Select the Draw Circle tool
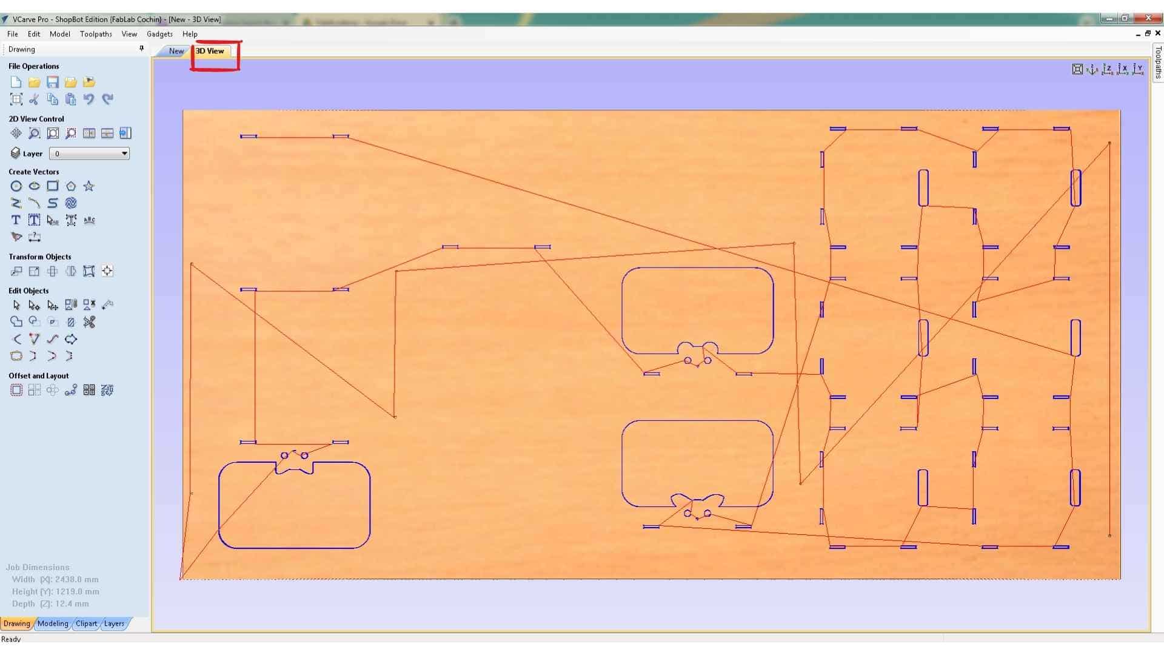Image resolution: width=1164 pixels, height=655 pixels. 16,186
